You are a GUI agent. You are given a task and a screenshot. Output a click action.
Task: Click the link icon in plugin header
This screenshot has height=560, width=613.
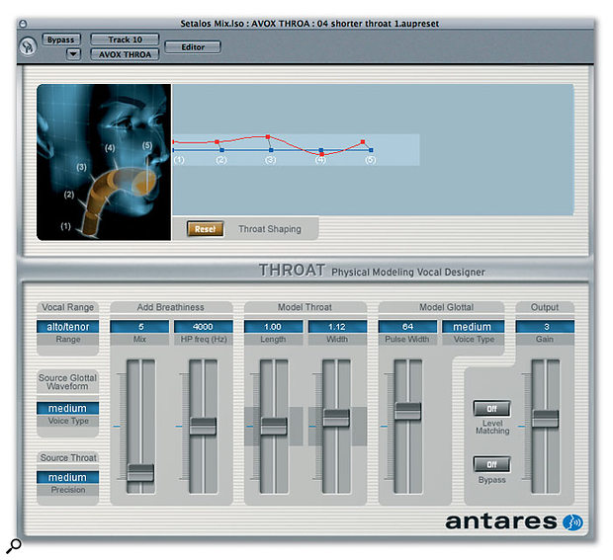click(28, 46)
